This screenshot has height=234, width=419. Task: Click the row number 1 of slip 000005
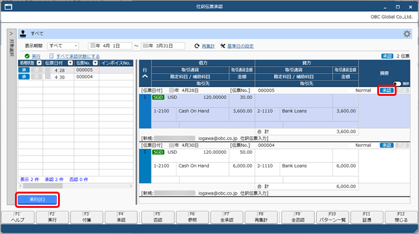[145, 97]
